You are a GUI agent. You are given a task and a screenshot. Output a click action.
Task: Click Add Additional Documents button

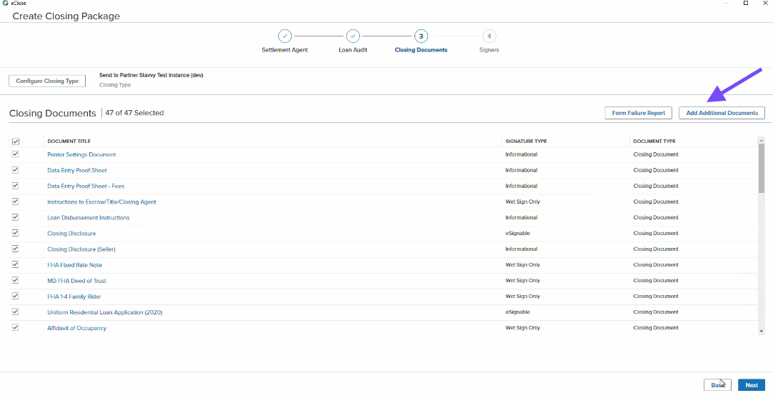pos(722,113)
